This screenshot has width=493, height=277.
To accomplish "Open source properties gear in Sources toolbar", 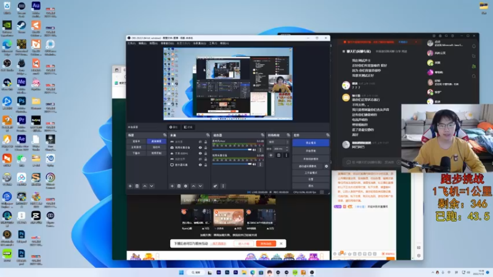I will point(186,186).
